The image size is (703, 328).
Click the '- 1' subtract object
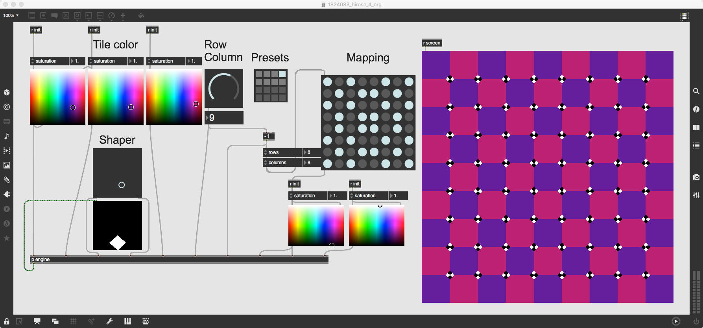click(x=269, y=136)
